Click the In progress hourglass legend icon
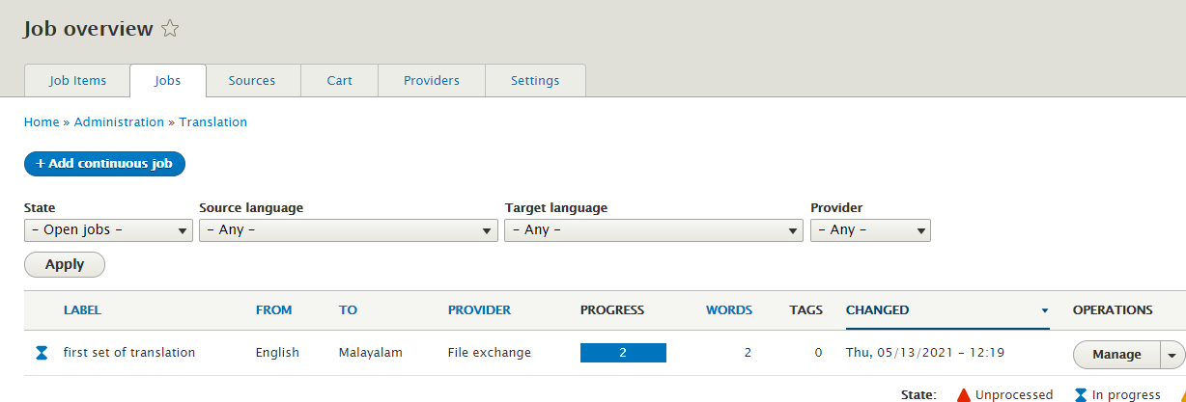This screenshot has width=1186, height=402. click(x=1081, y=394)
